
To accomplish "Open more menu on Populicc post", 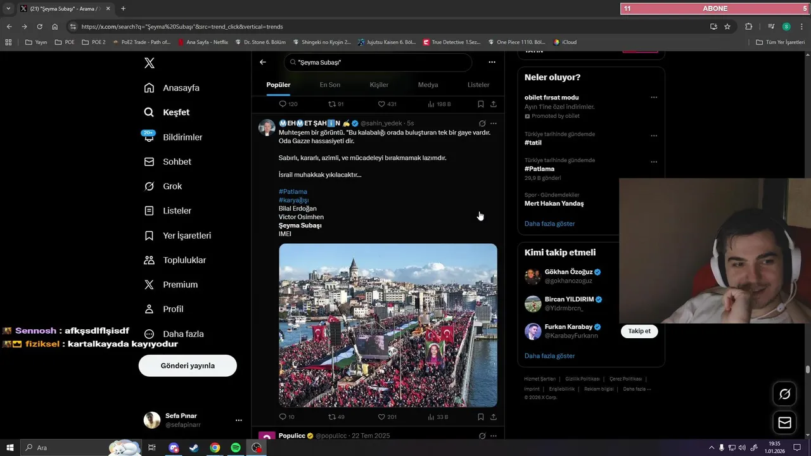I will click(x=494, y=436).
